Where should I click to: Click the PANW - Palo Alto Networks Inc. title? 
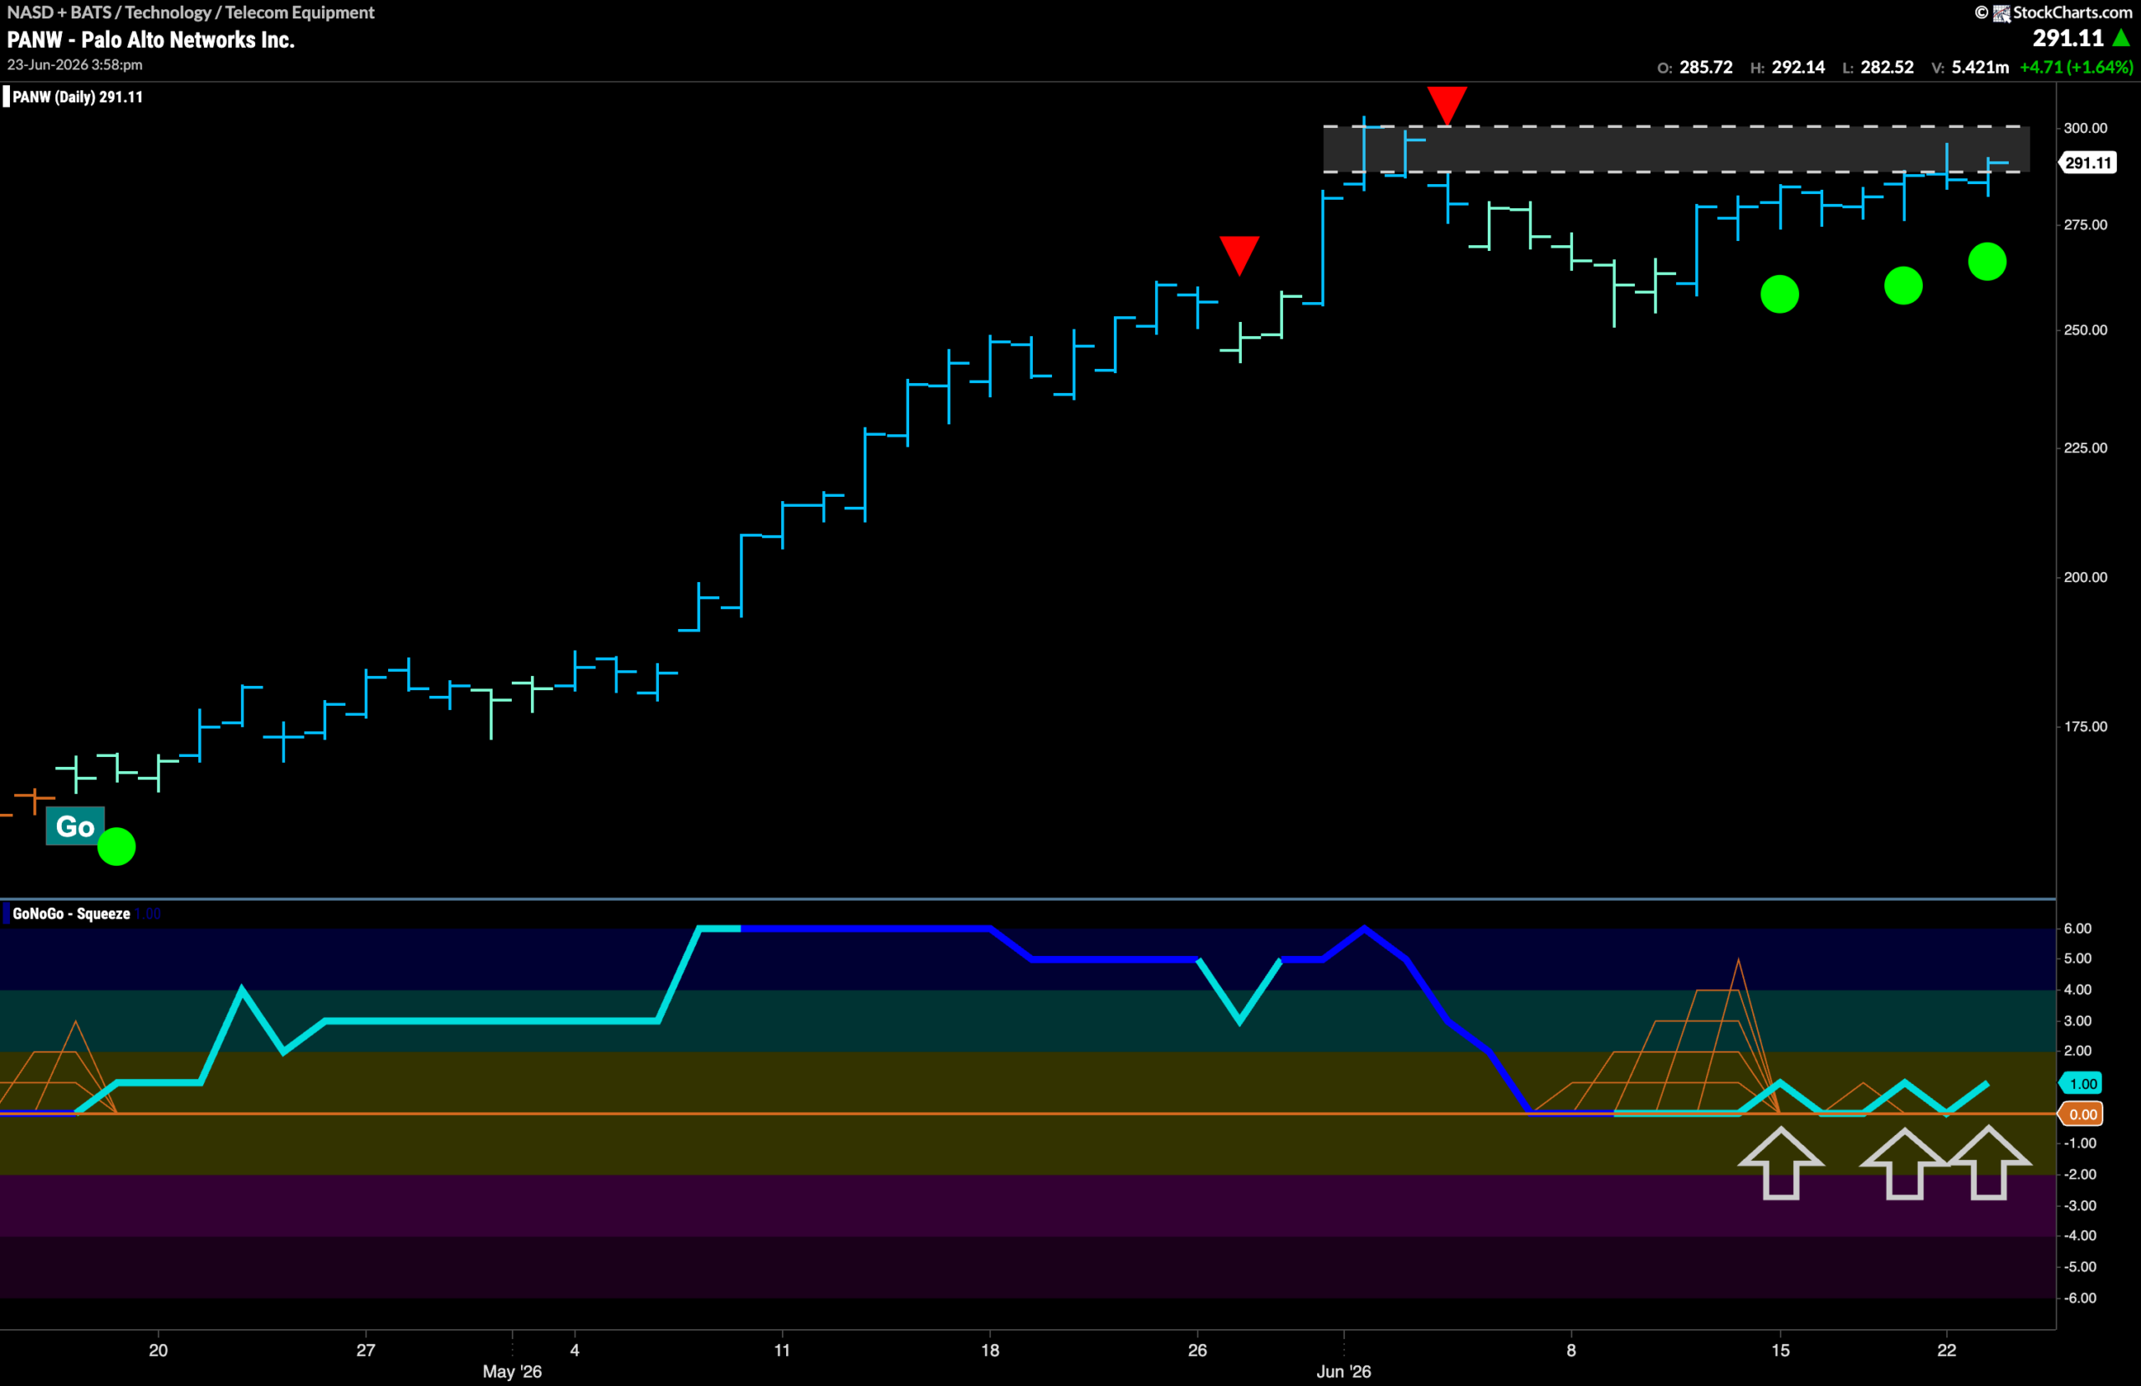click(151, 39)
